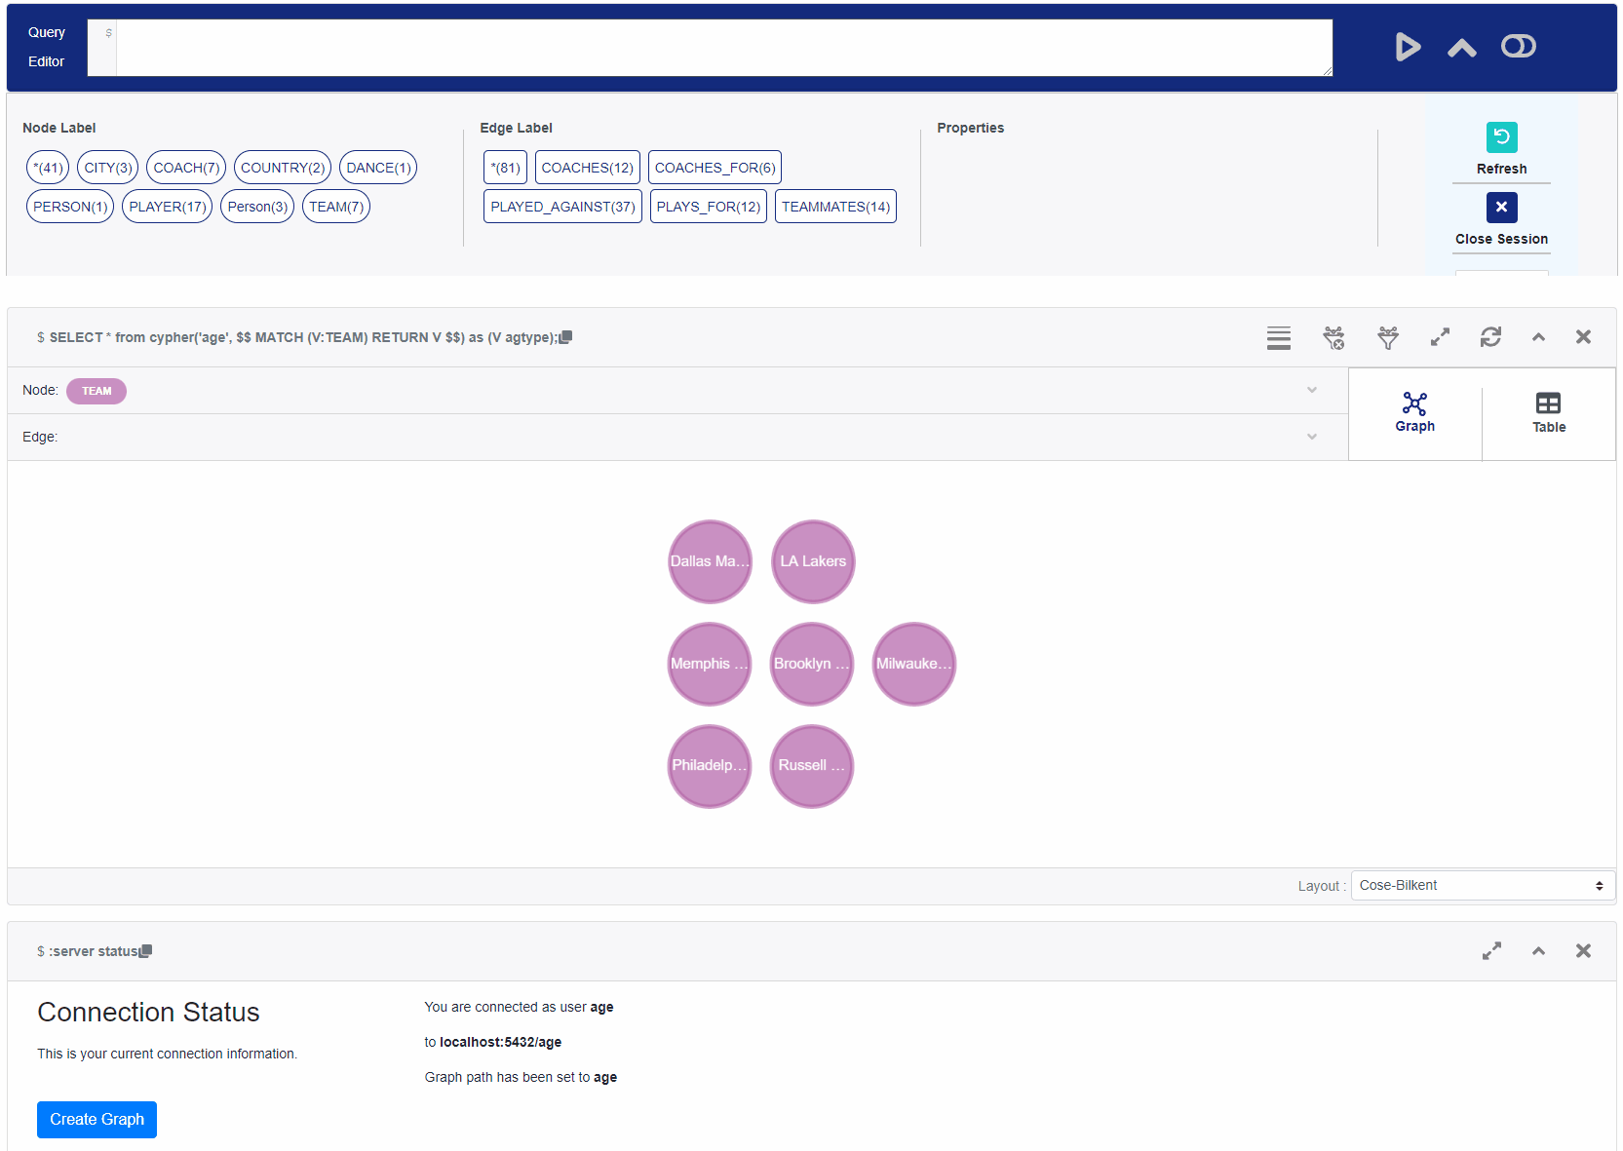1623x1151 pixels.
Task: Click the SELECT cypher query text
Action: [303, 337]
